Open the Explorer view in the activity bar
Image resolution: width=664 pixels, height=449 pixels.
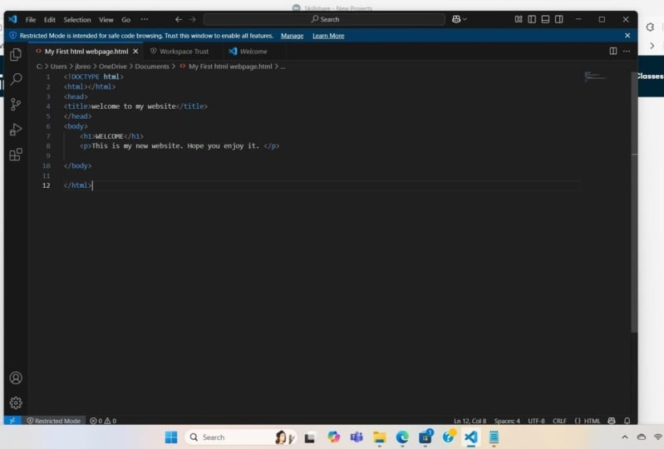[16, 54]
